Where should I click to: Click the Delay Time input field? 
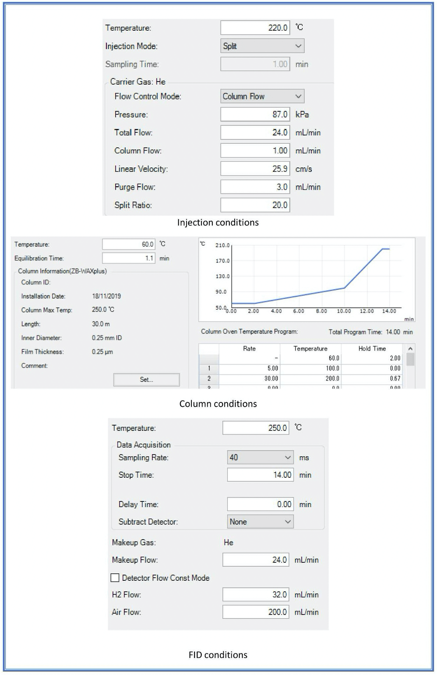[x=260, y=504]
